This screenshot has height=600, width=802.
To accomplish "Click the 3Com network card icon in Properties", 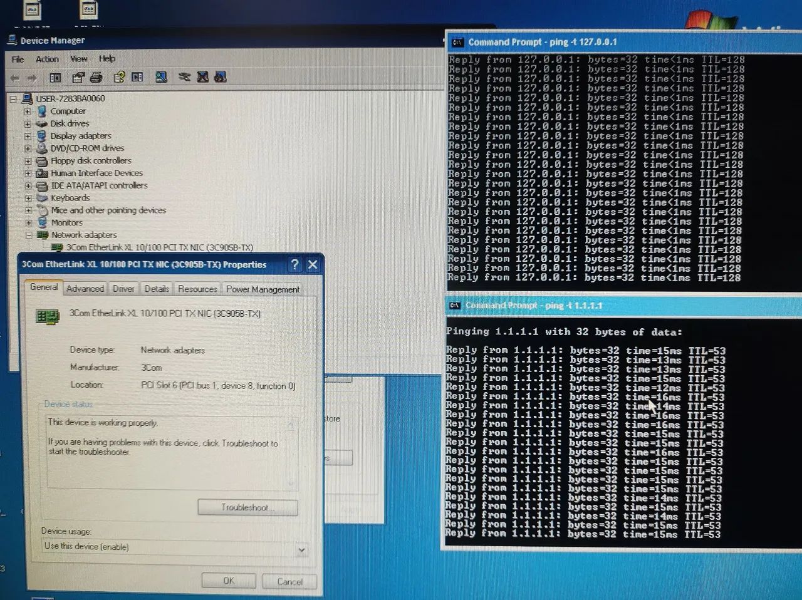I will [x=48, y=316].
